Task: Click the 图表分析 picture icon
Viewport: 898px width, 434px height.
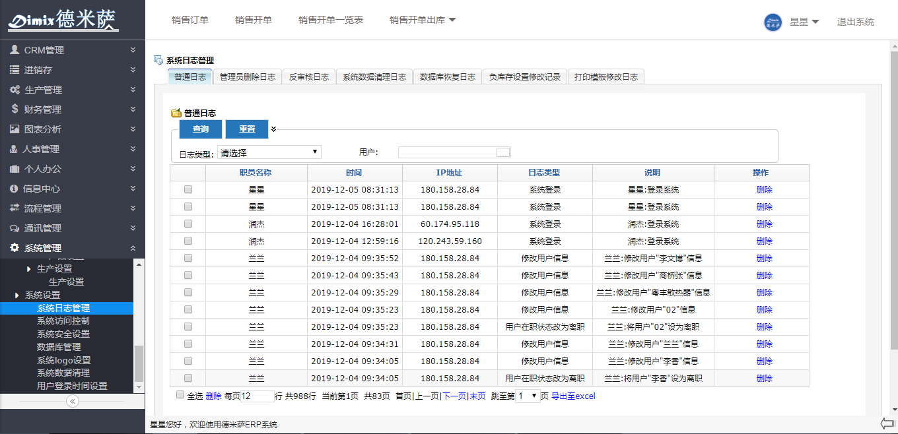Action: coord(15,129)
